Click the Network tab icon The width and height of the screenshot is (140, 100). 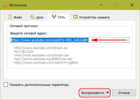pos(54,17)
